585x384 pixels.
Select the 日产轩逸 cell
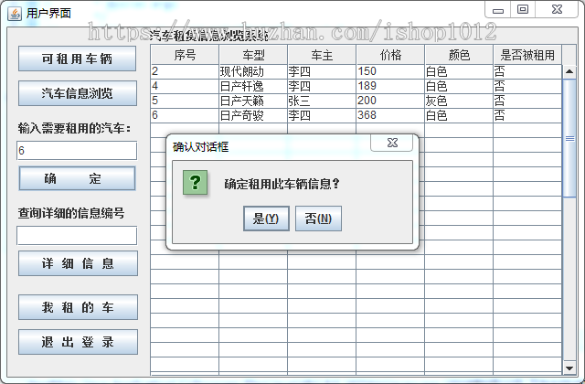click(253, 86)
